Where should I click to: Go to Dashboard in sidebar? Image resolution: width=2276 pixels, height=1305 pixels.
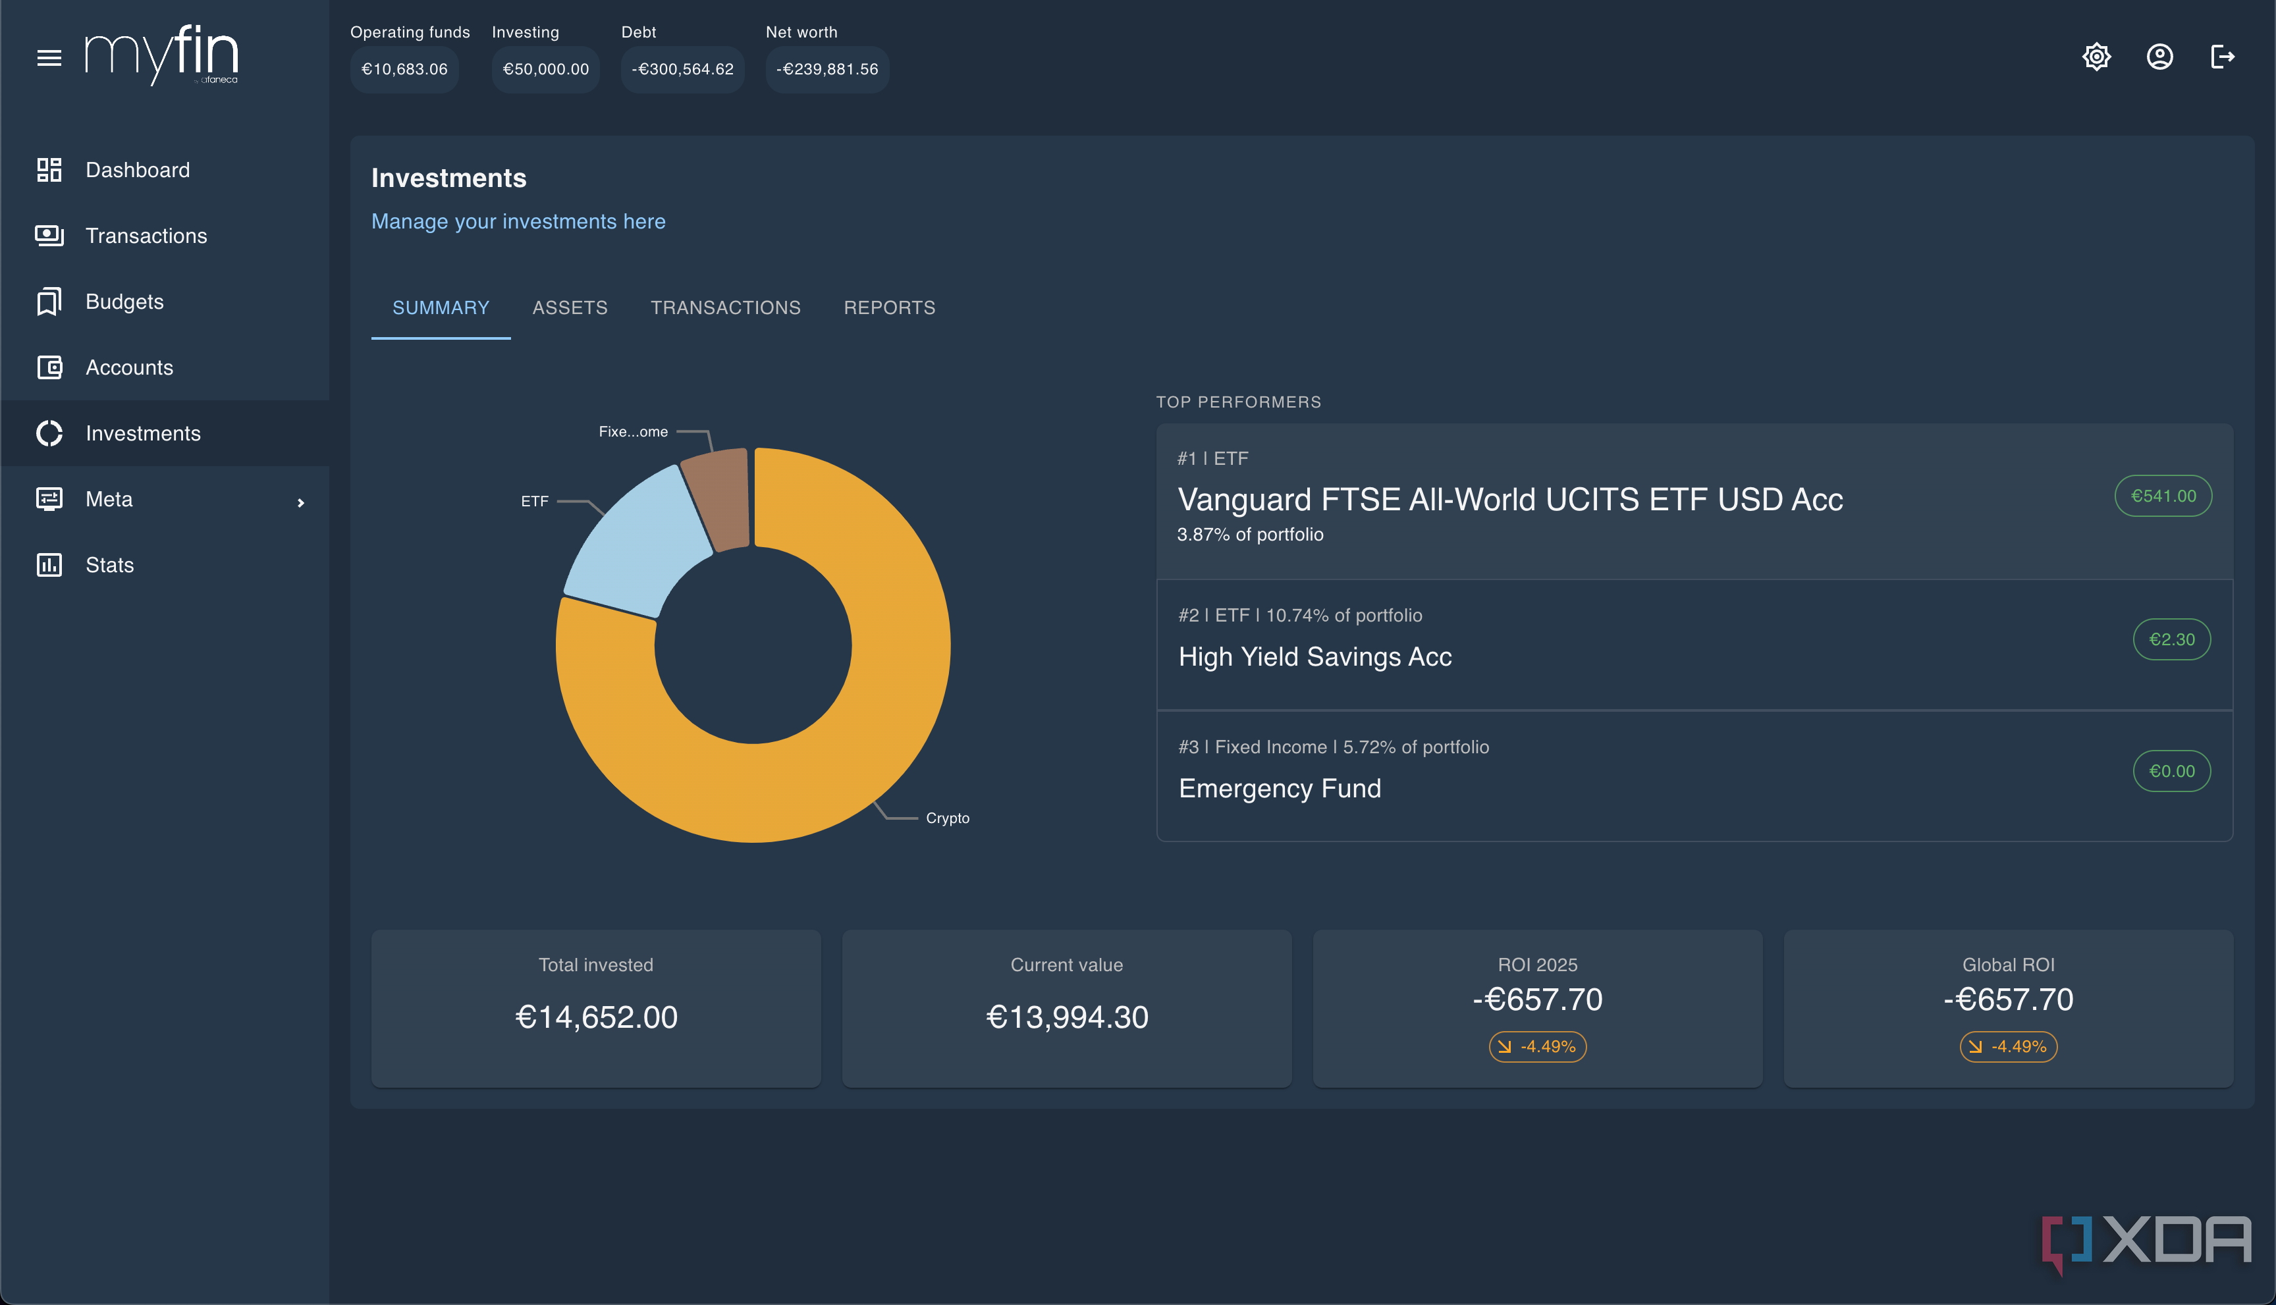(x=165, y=169)
